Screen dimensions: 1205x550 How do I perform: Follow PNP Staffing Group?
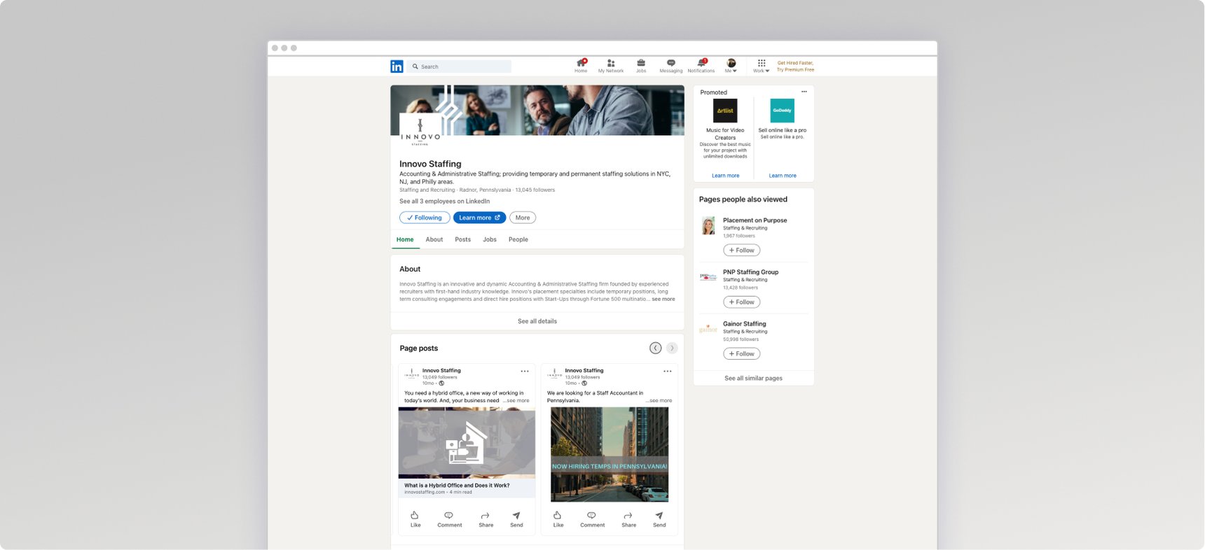(742, 302)
